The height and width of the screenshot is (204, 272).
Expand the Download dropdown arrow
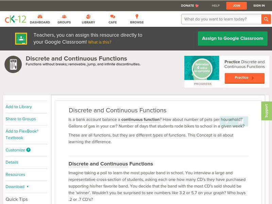(x=28, y=187)
